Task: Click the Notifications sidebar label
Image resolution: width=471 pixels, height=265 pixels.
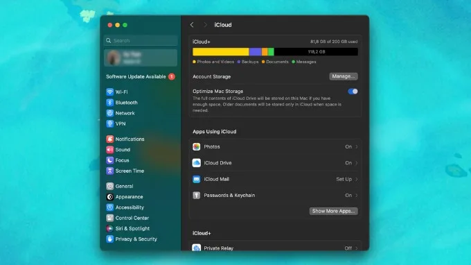Action: coord(130,139)
